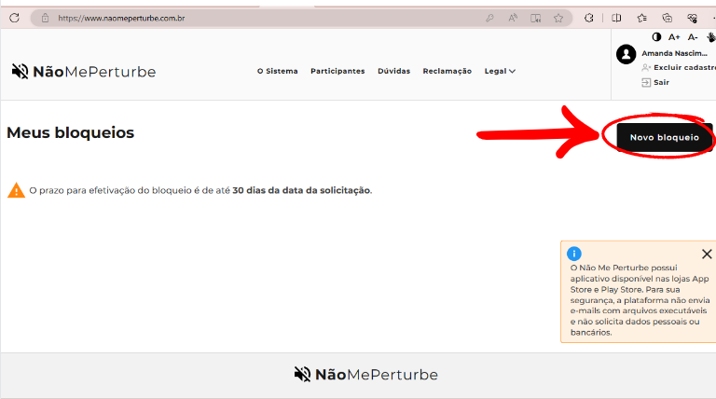
Task: Open saved passwords key icon in address bar
Action: 489,19
